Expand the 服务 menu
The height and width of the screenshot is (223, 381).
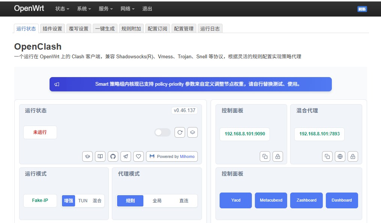click(106, 9)
